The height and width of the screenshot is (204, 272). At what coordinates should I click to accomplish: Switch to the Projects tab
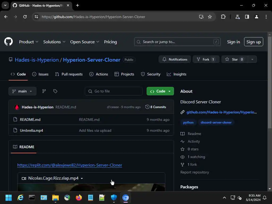tap(124, 74)
